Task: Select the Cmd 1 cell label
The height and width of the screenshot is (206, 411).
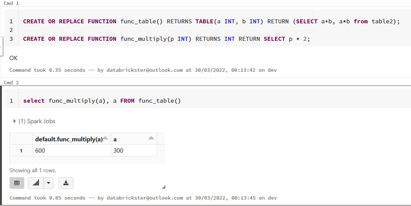Action: [x=11, y=3]
